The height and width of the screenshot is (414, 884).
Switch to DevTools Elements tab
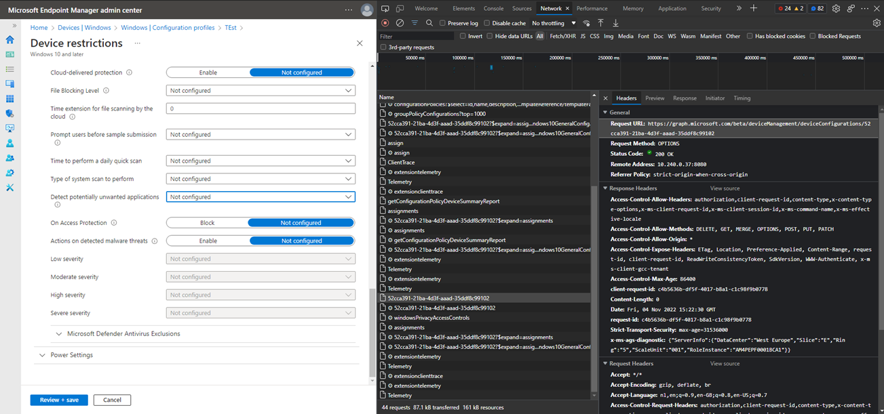click(x=463, y=9)
